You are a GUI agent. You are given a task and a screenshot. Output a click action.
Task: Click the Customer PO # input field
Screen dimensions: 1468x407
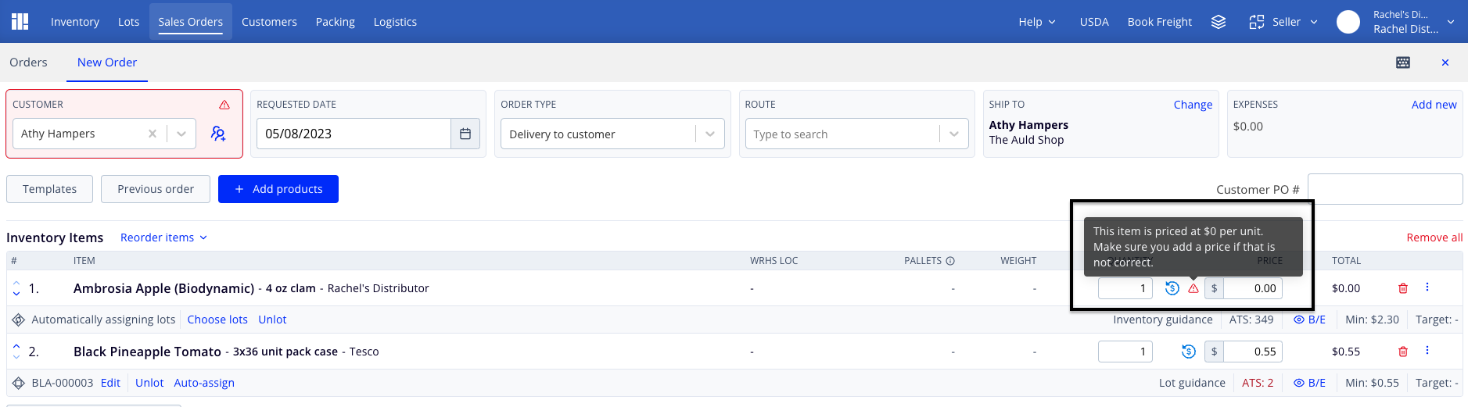(x=1384, y=189)
